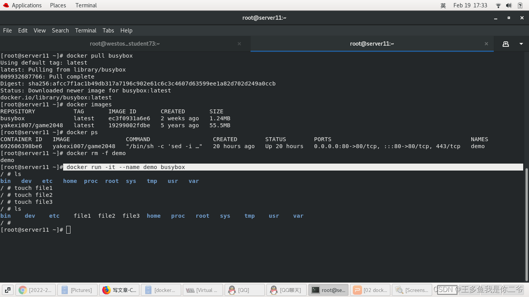Switch to the [docker... taskbar window
This screenshot has height=297, width=529.
pos(161,290)
